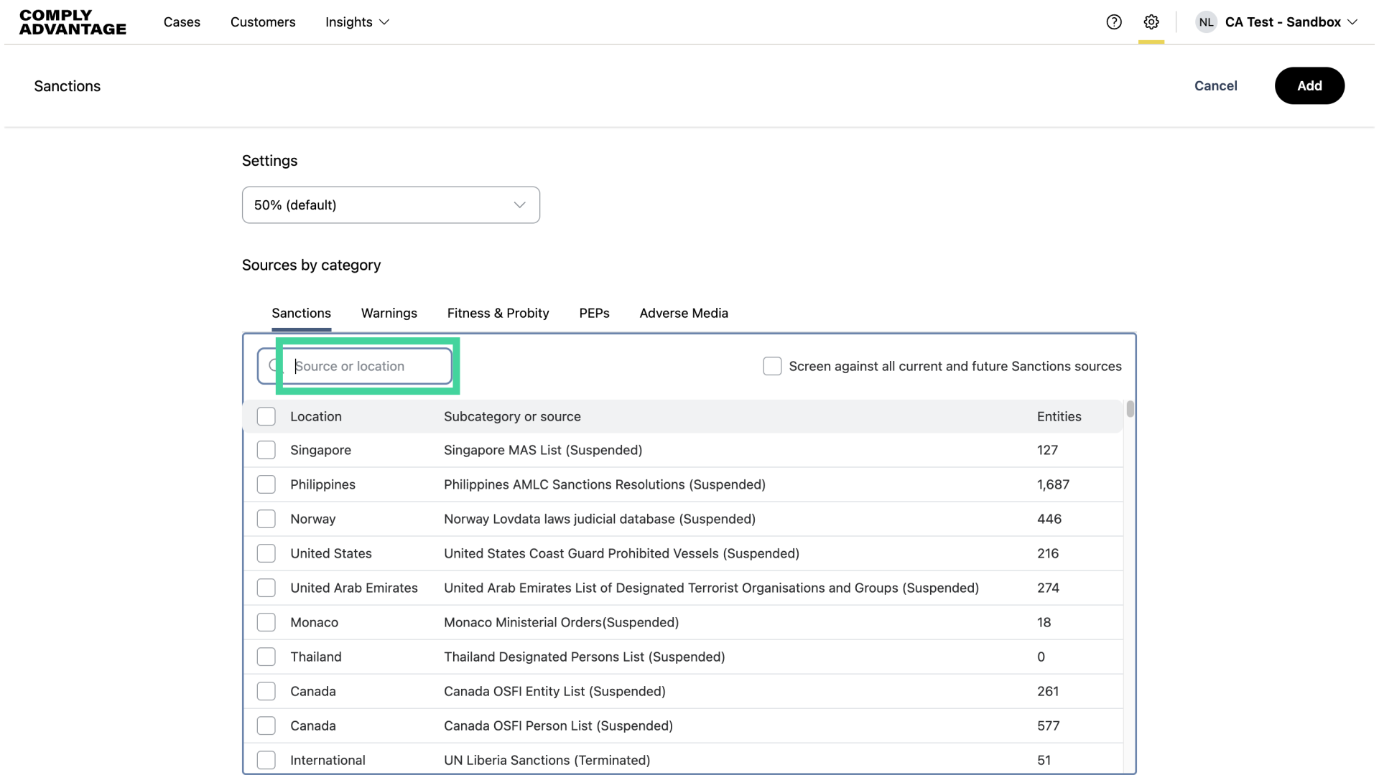
Task: Expand the Insights menu
Action: coord(357,22)
